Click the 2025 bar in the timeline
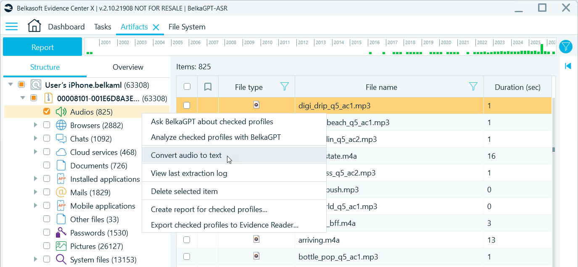Viewport: 578px width, 267px height. pos(542,49)
